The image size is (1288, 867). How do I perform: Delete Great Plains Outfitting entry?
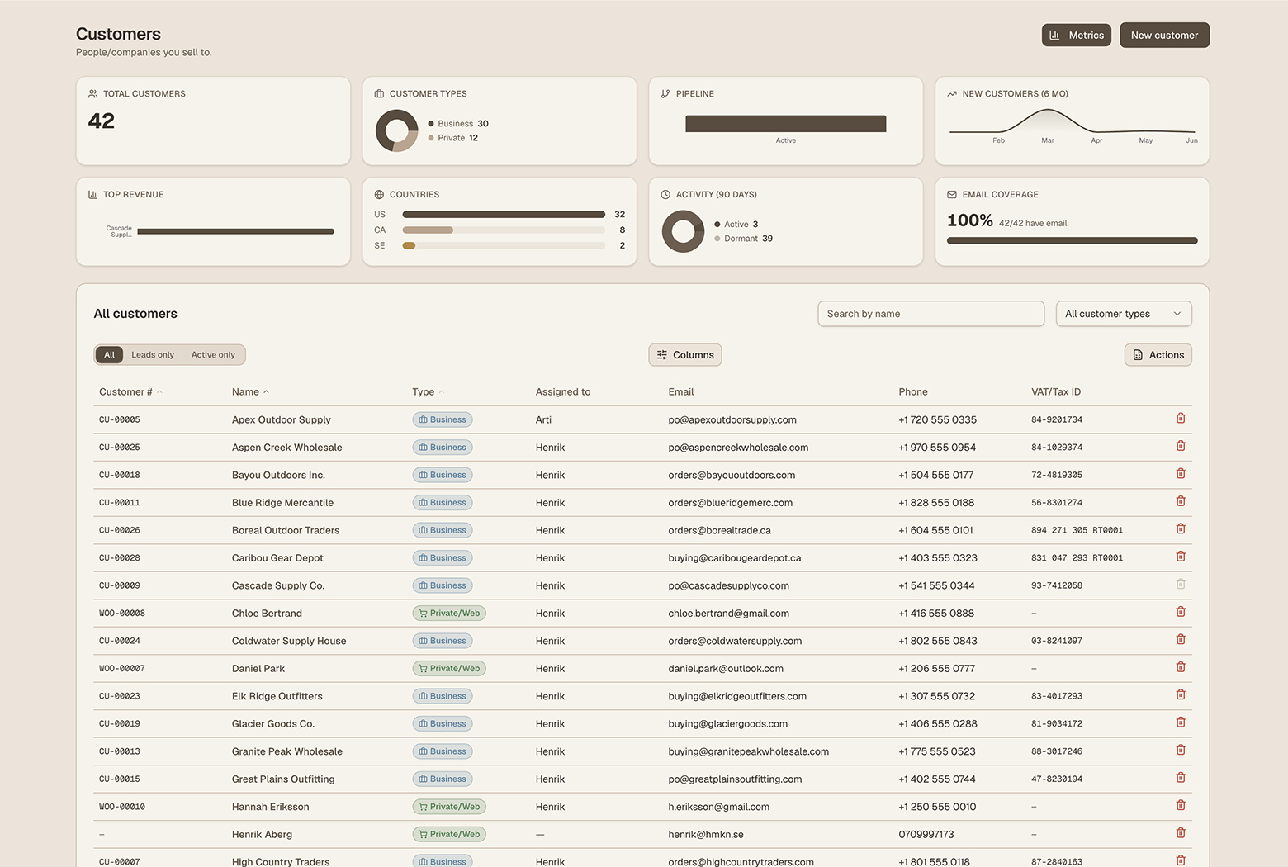(1181, 778)
